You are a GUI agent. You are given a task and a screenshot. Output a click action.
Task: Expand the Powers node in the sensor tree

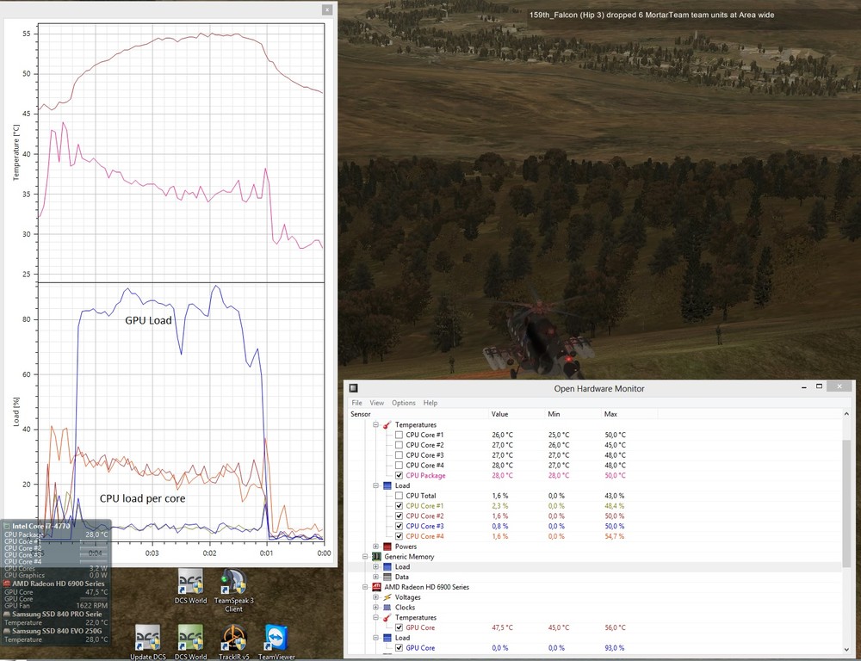376,547
